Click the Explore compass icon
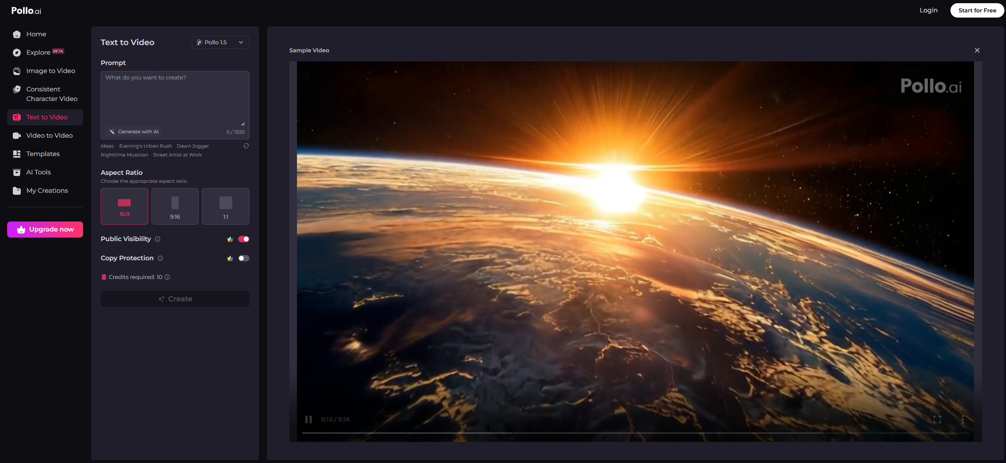Image resolution: width=1006 pixels, height=463 pixels. coord(17,53)
